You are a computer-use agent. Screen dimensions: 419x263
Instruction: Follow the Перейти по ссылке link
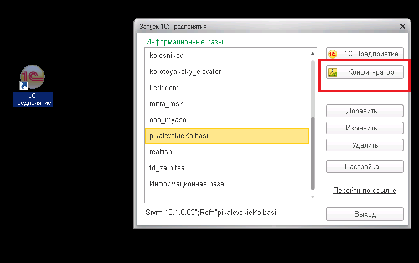(x=365, y=191)
